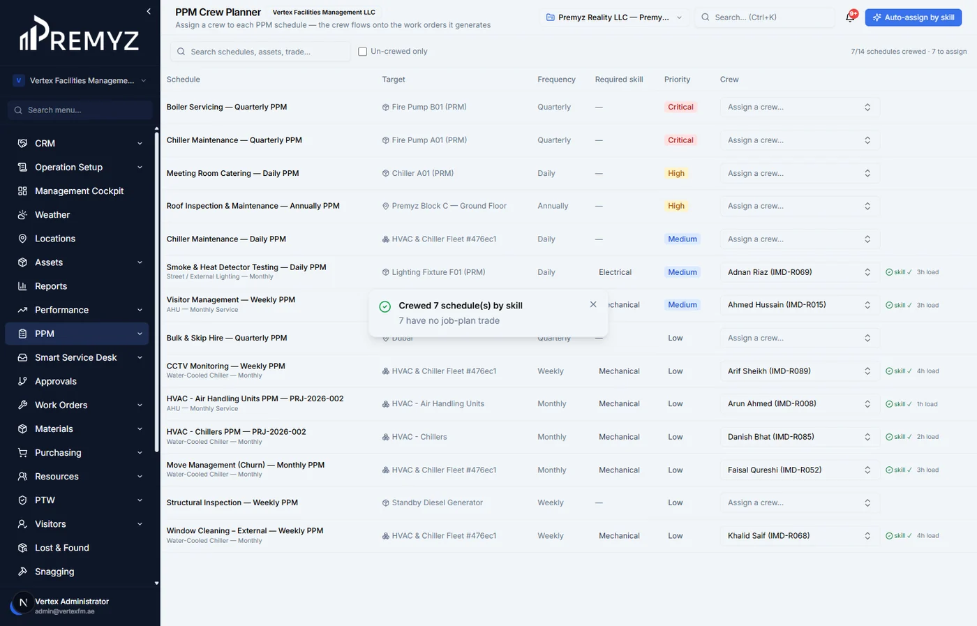Image resolution: width=977 pixels, height=626 pixels.
Task: Change crew Arun Ahmed (IMD-R008)
Action: click(800, 404)
